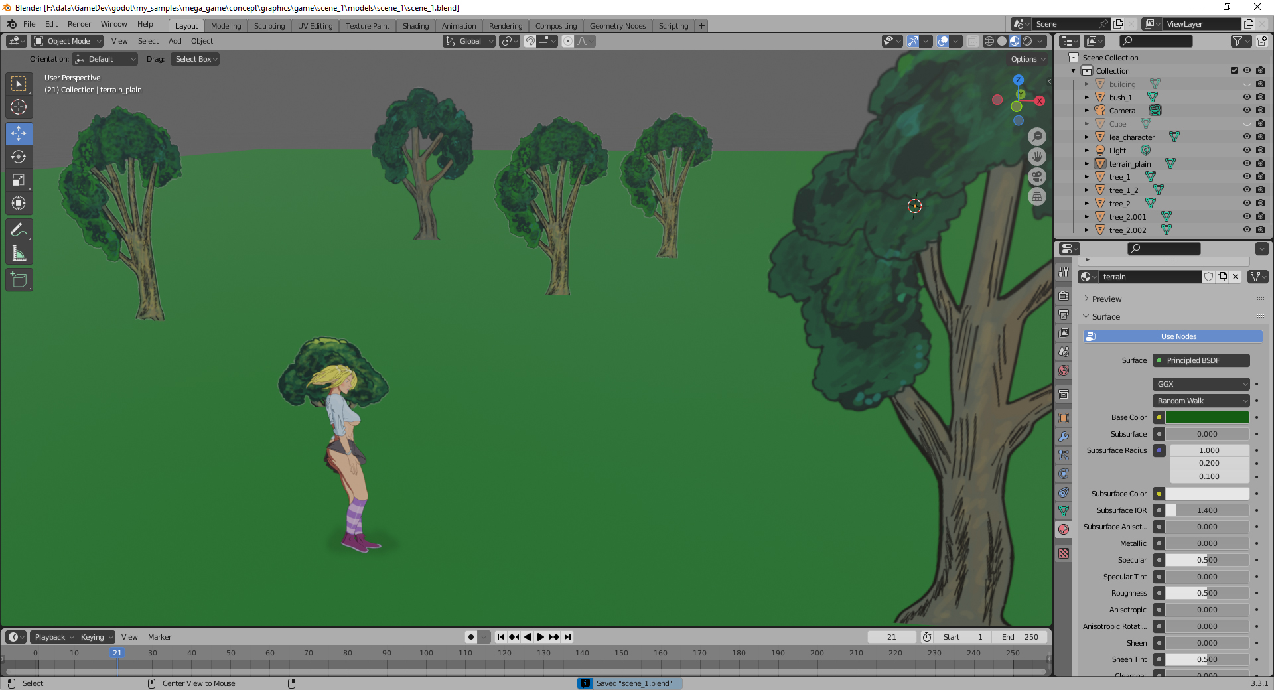Image resolution: width=1274 pixels, height=690 pixels.
Task: Open the Scene properties tab
Action: pyautogui.click(x=1064, y=351)
